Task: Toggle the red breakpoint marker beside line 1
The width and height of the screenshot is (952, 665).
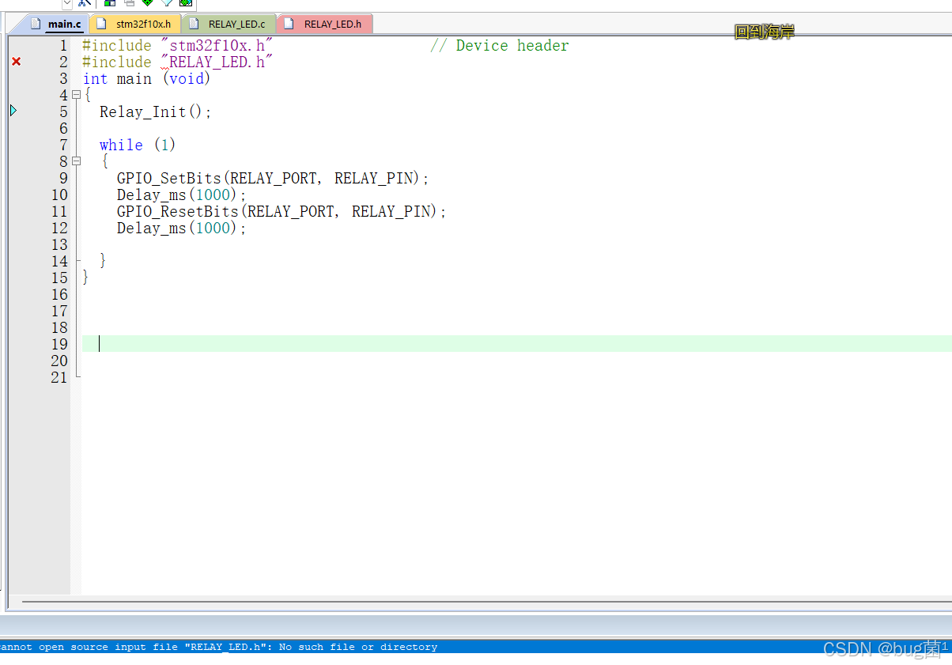Action: point(15,61)
